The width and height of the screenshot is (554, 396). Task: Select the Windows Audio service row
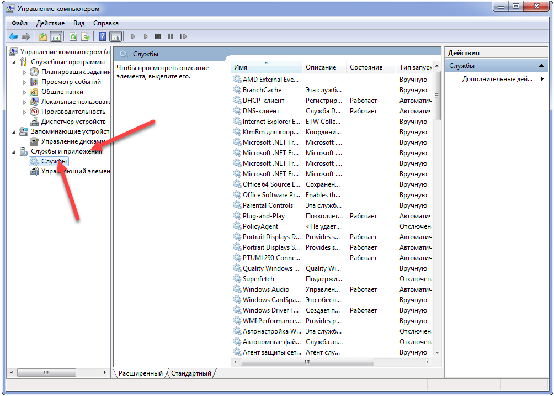(266, 289)
